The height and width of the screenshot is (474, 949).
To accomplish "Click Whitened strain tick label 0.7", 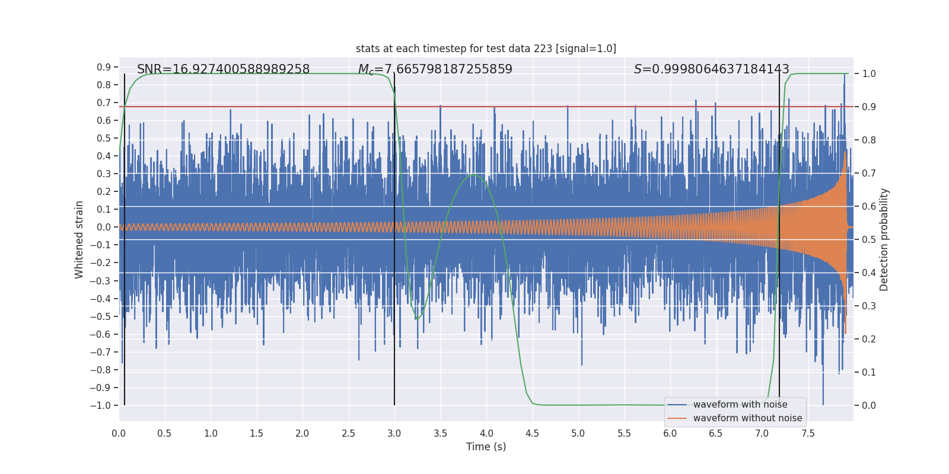I will [104, 103].
